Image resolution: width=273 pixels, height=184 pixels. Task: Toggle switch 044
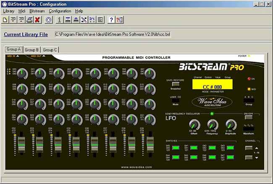176,158
